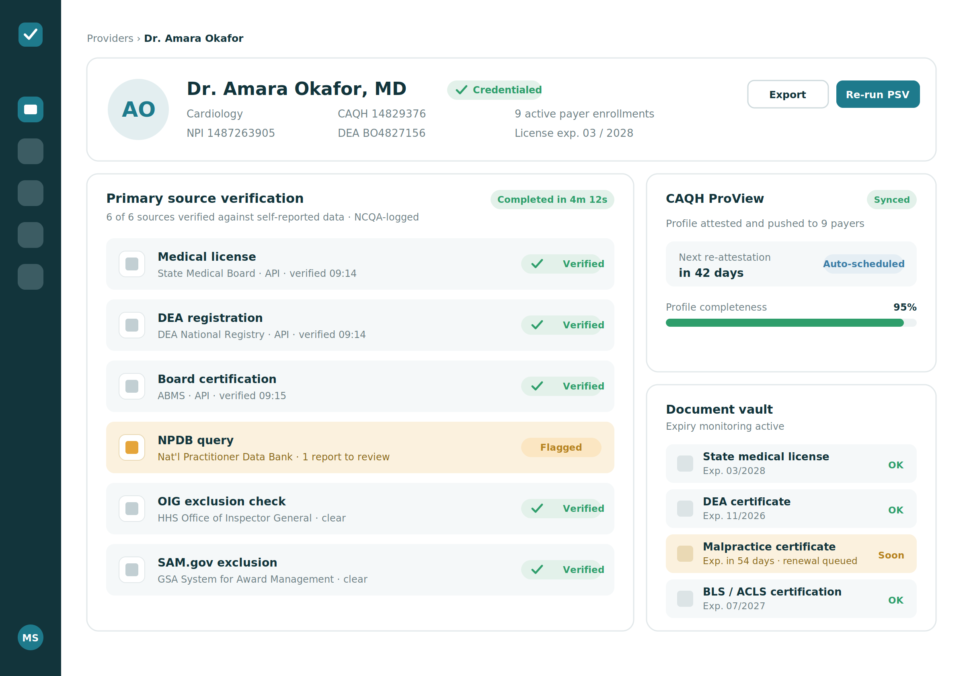The height and width of the screenshot is (676, 965).
Task: Click Exp. in 54 days renewal queued text
Action: [780, 561]
